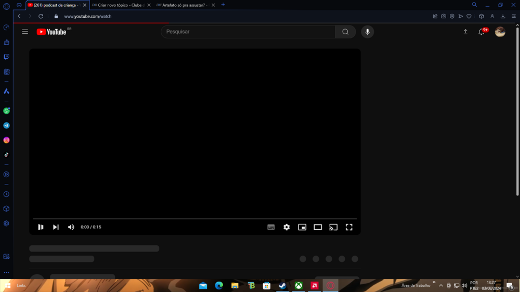
Task: Open Twitch panel in the sidebar
Action: 6,57
